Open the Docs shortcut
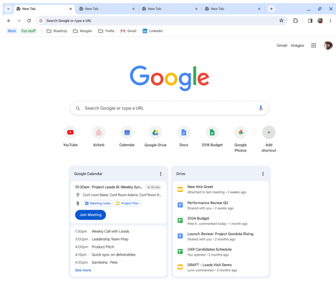This screenshot has height=287, width=336. tap(184, 137)
